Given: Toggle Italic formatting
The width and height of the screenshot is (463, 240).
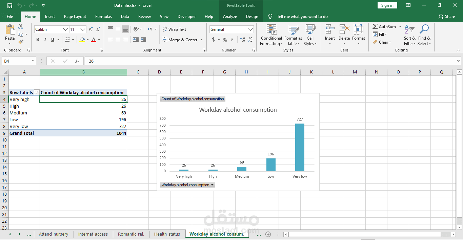Looking at the screenshot, I should (45, 40).
